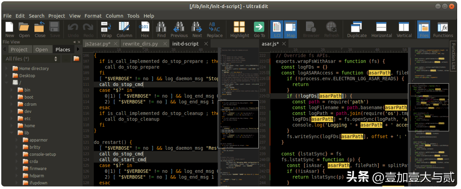The image size is (461, 189).
Task: Open the Replace tool
Action: (214, 30)
